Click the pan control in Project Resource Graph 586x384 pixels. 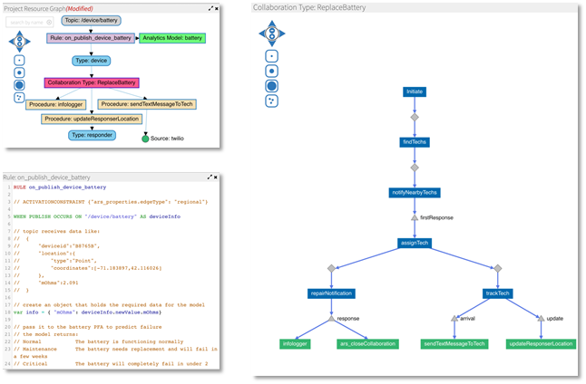point(19,42)
